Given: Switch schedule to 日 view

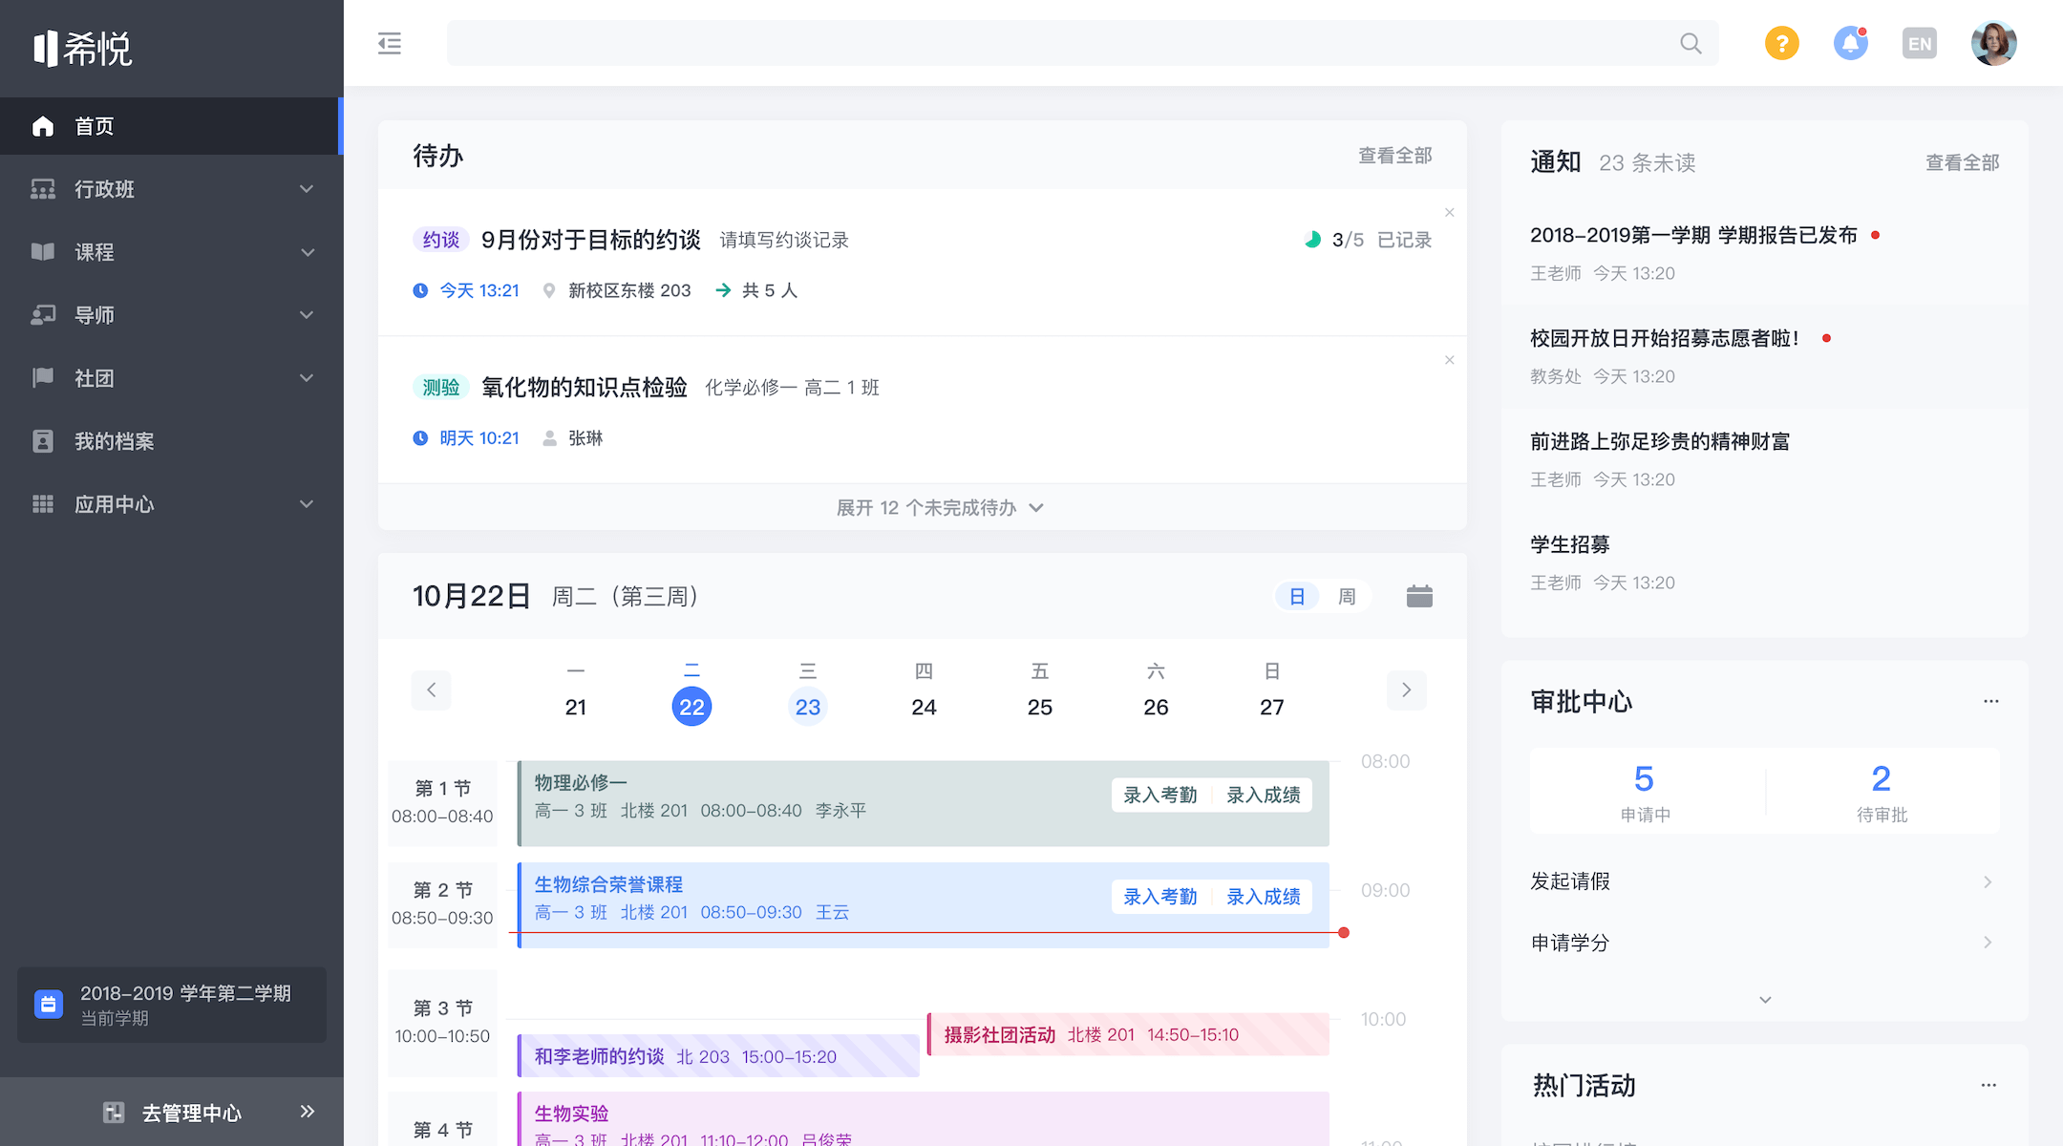Looking at the screenshot, I should click(1297, 596).
